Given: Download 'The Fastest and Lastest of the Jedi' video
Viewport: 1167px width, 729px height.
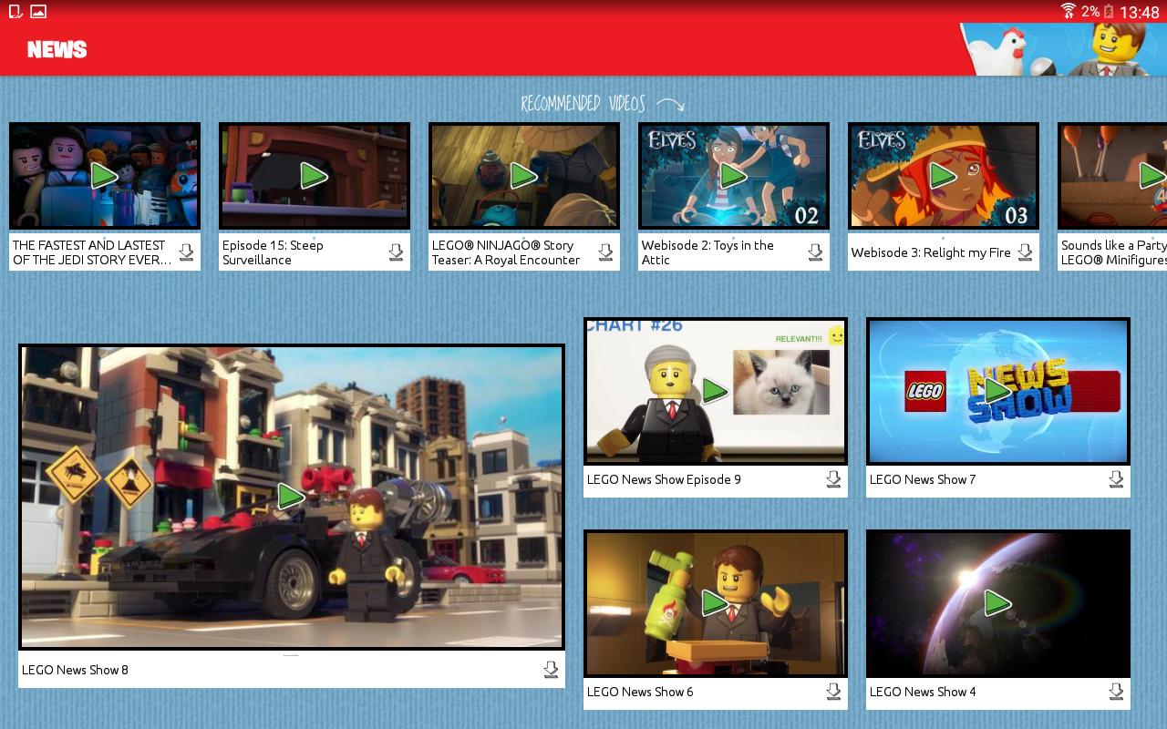Looking at the screenshot, I should coord(186,252).
